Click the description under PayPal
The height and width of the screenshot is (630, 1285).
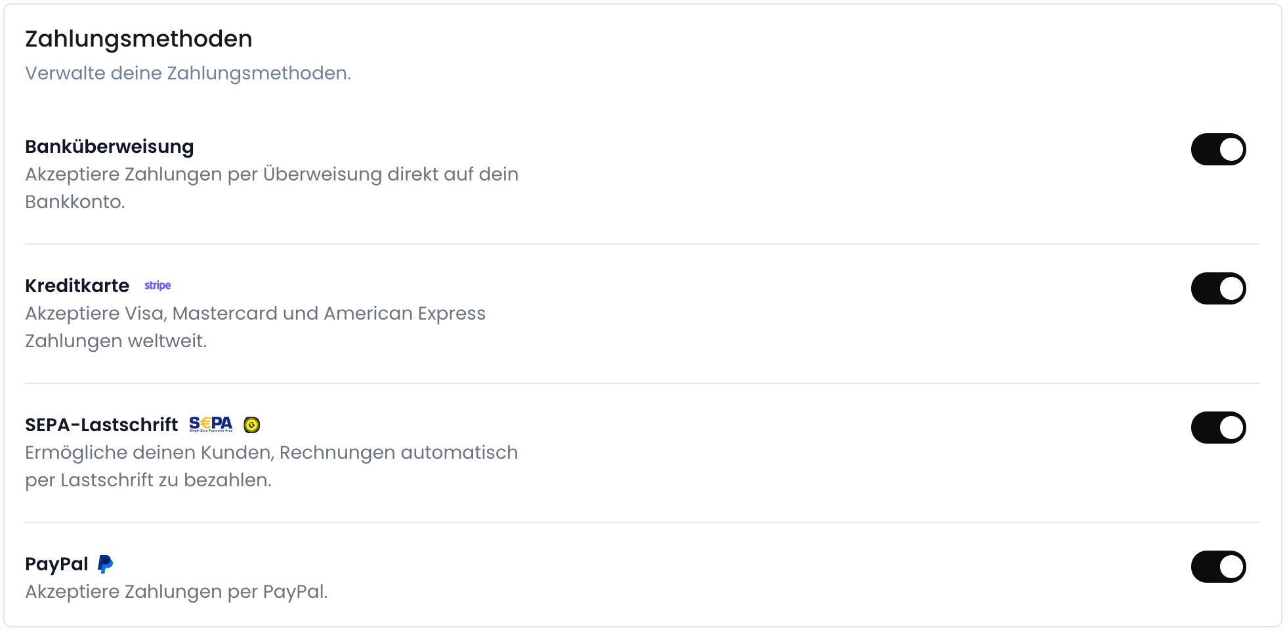176,591
